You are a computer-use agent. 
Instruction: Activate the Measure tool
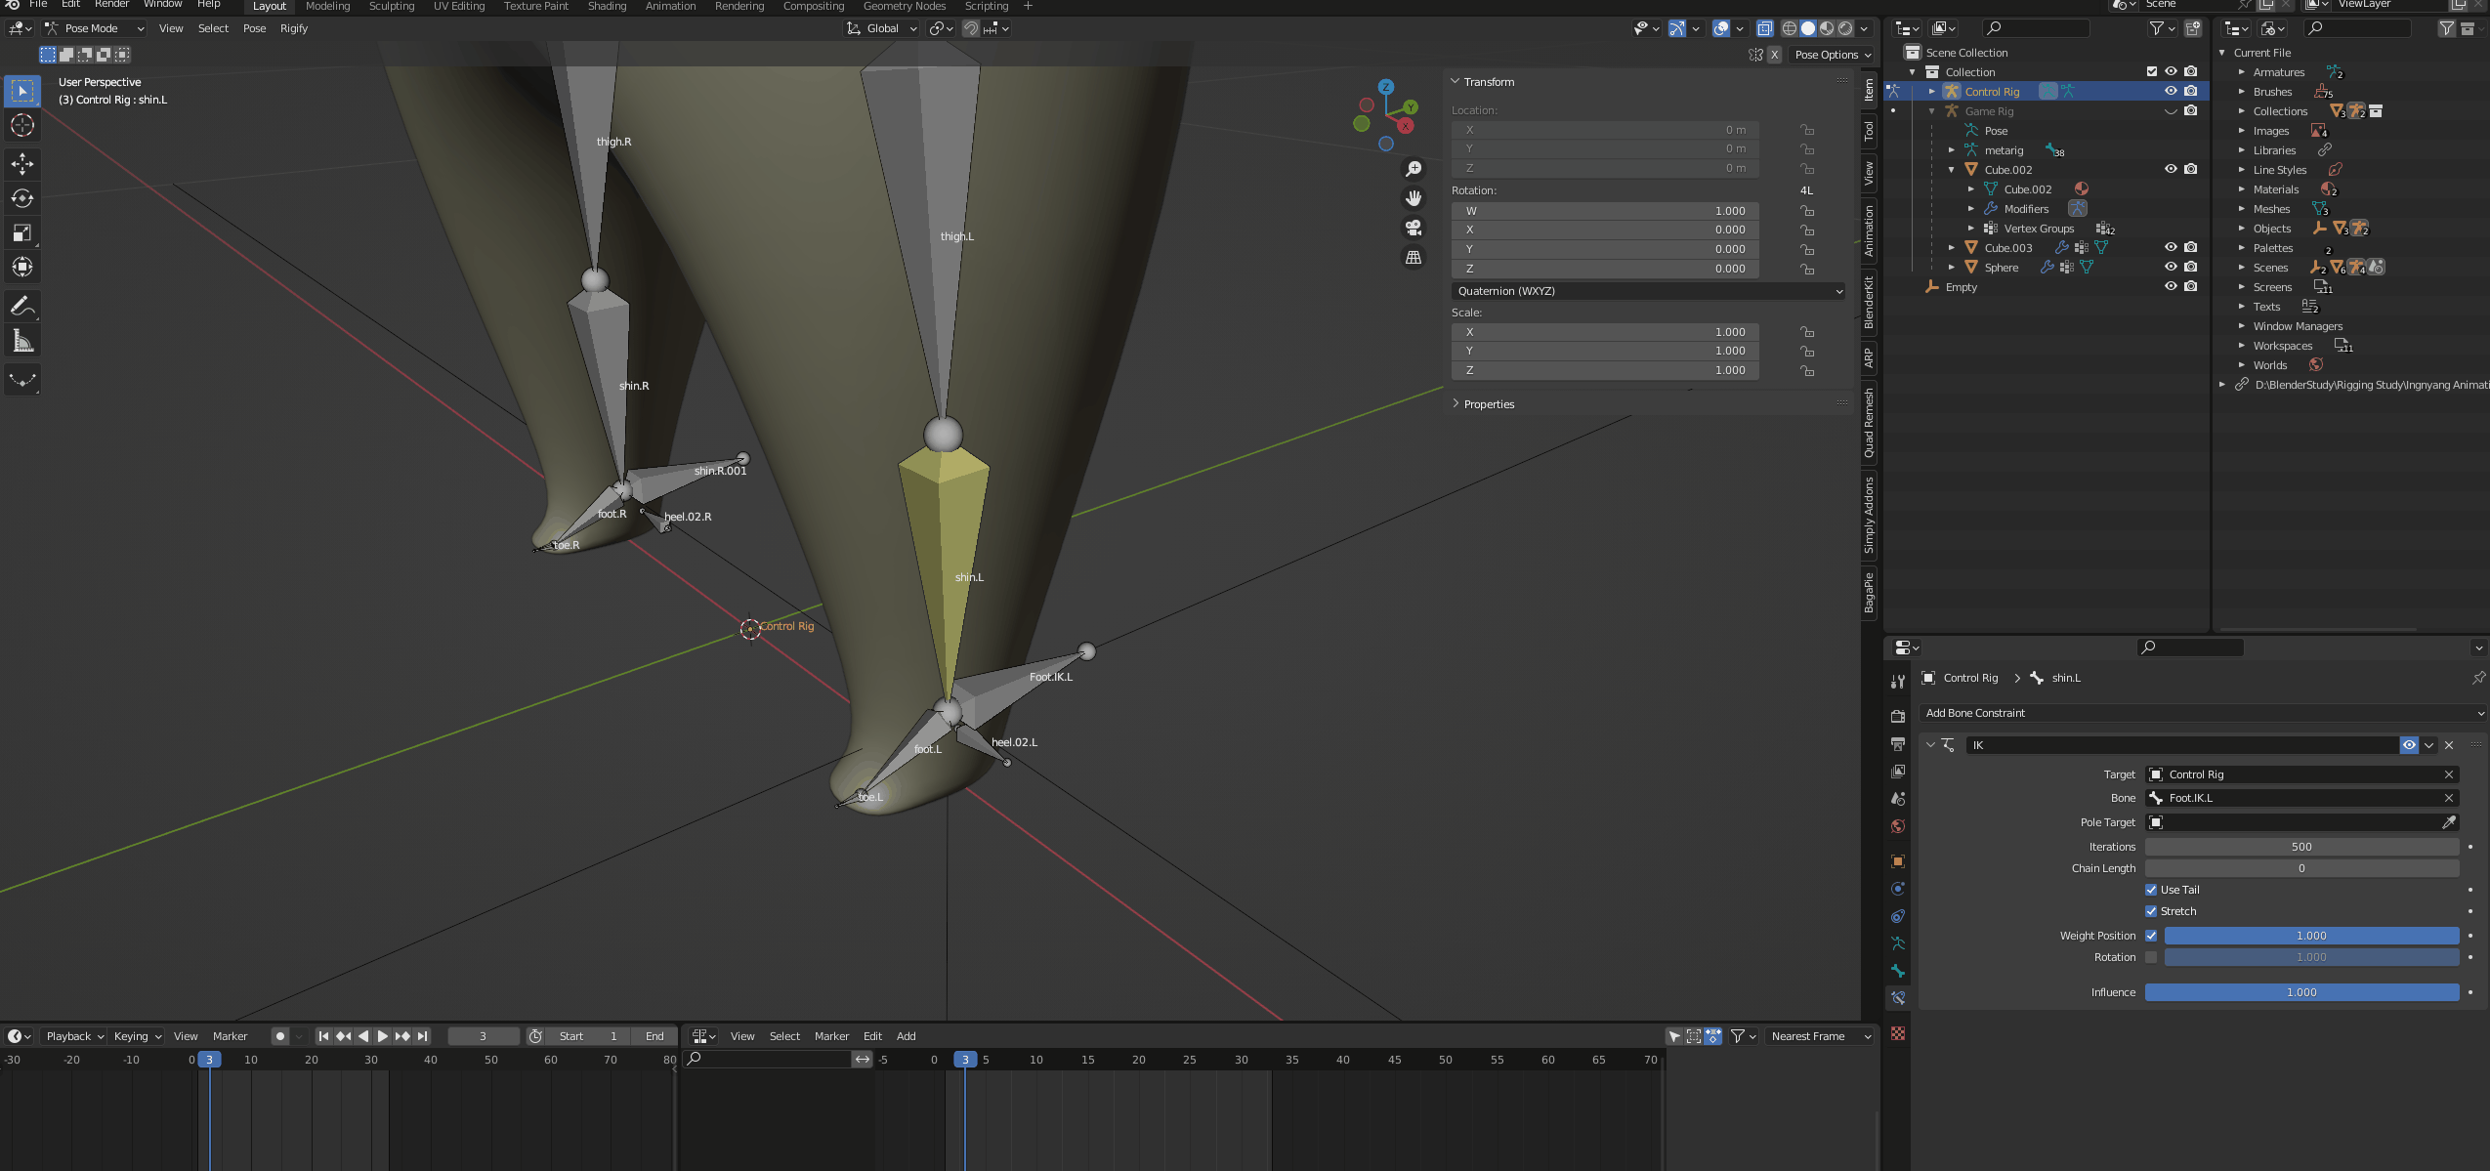tap(21, 341)
